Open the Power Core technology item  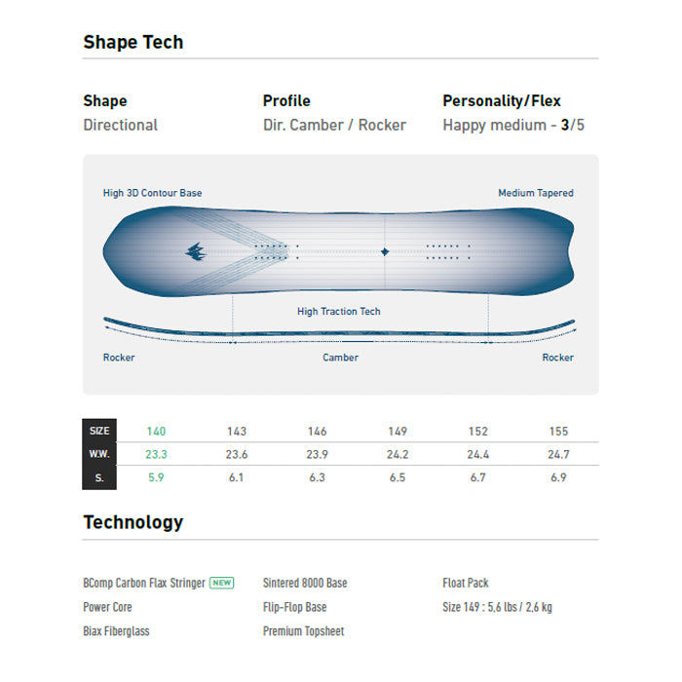click(x=107, y=607)
